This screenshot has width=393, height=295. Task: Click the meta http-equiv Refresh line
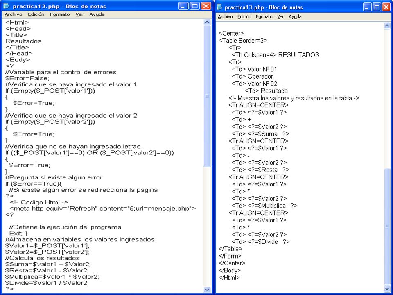pos(102,209)
